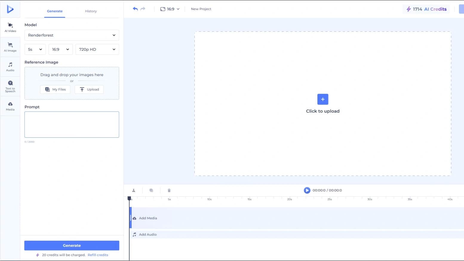Viewport: 464px width, 261px height.
Task: Click the undo arrow icon
Action: (x=135, y=9)
